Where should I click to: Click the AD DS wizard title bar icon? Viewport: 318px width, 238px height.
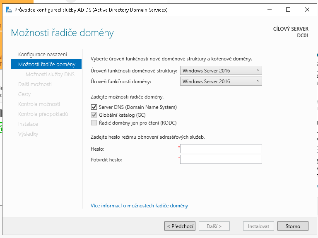click(x=9, y=10)
